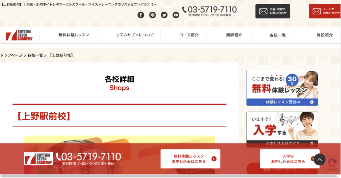Select コース紹介 in the navigation bar
The image size is (341, 178).
(189, 35)
